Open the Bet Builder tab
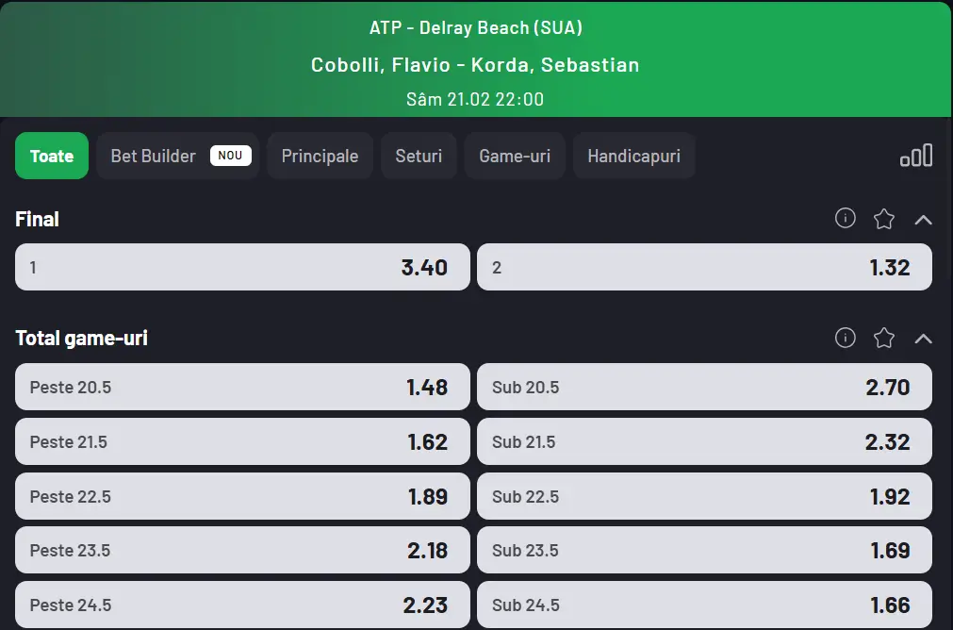This screenshot has height=630, width=953. pos(177,155)
